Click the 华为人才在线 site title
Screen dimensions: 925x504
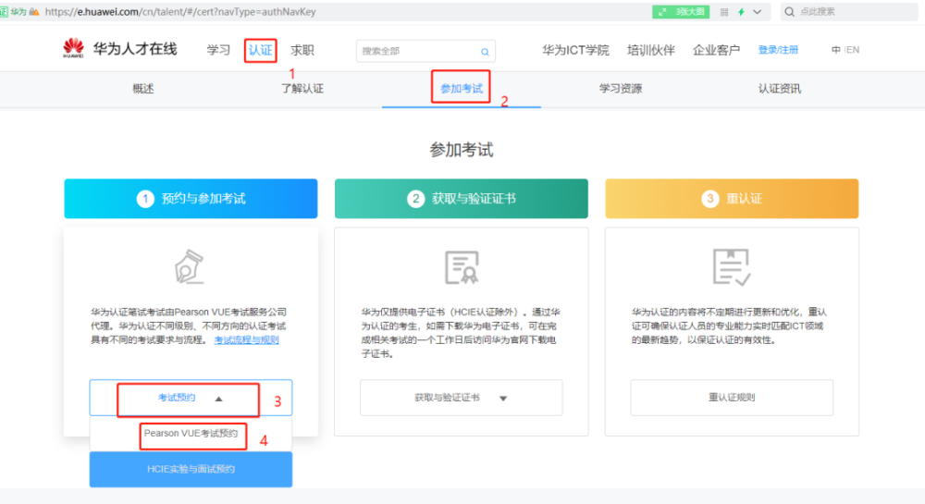coord(135,49)
